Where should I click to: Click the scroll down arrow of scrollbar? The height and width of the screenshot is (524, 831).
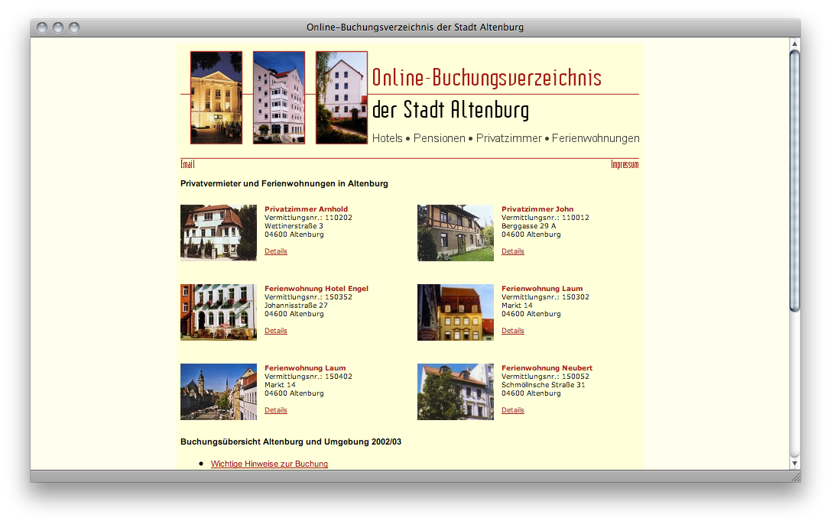[794, 463]
